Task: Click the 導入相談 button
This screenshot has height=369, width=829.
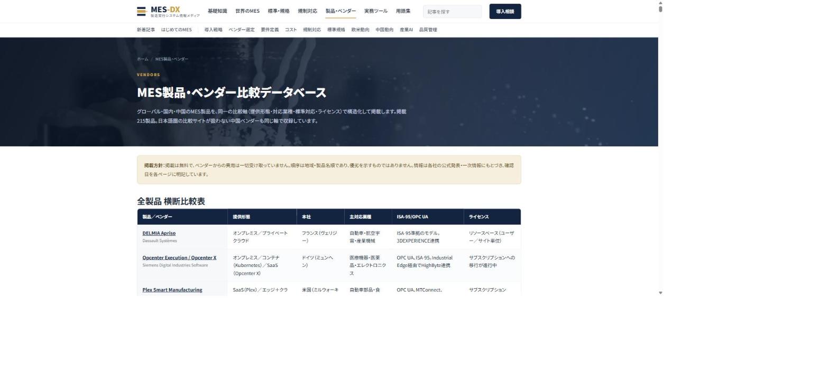Action: point(505,12)
